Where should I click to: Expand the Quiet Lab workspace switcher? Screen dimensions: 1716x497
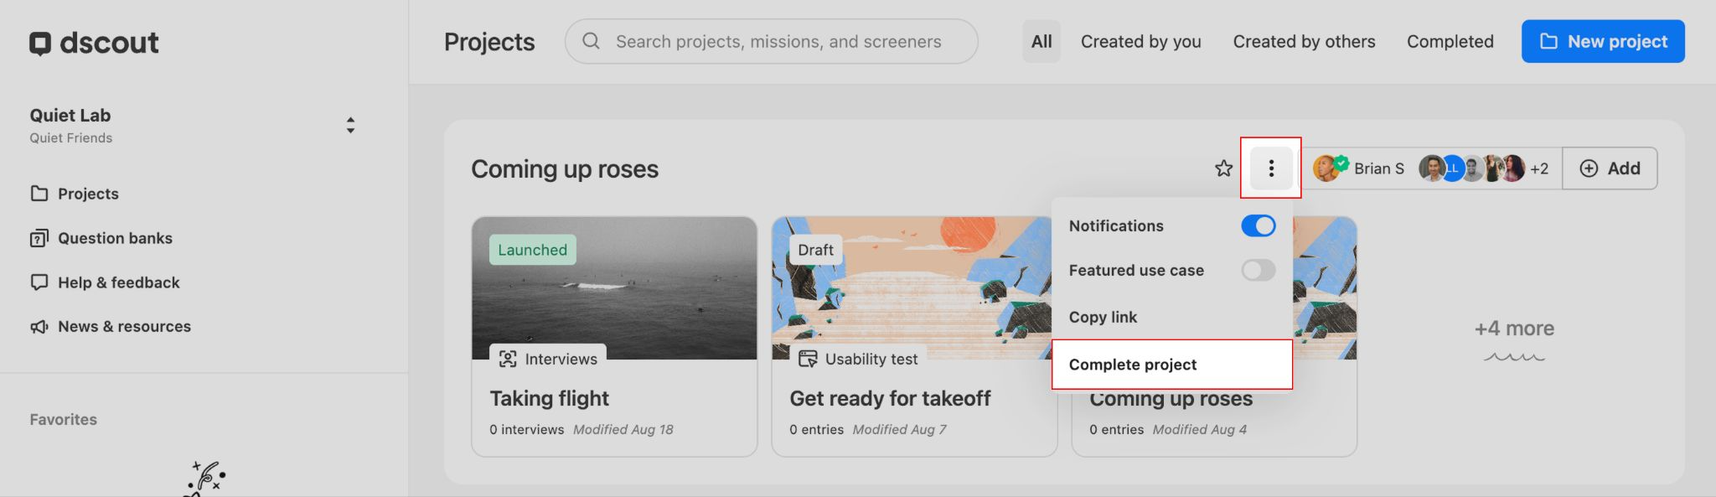350,126
